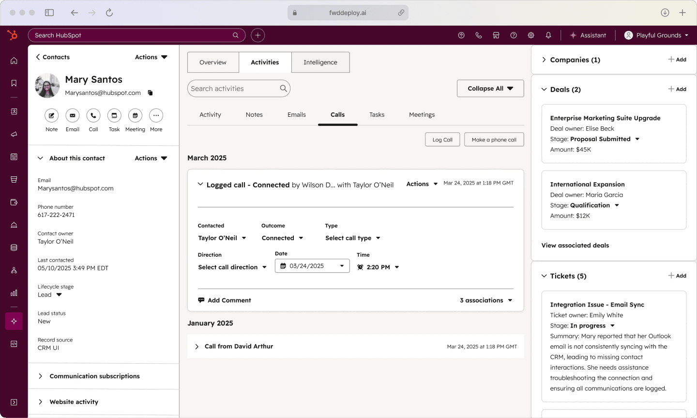Click the More ellipsis icon under Mary Santos

click(156, 115)
